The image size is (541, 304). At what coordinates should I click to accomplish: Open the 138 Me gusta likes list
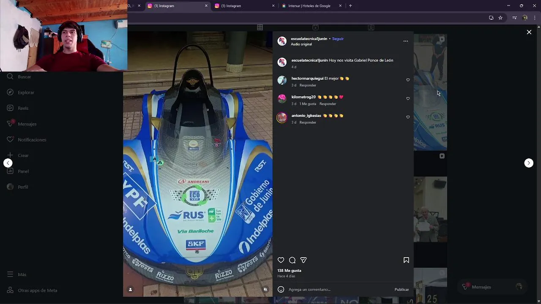(290, 271)
